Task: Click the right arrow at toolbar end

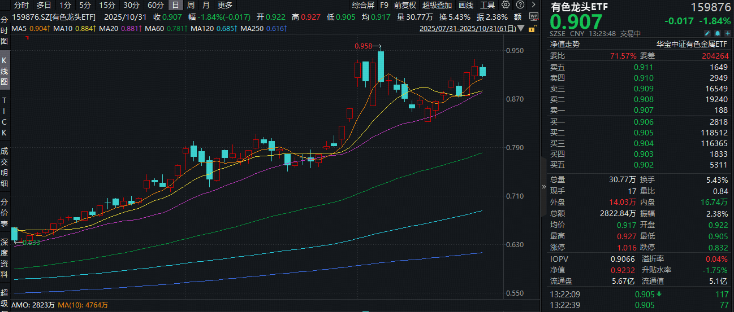Action: click(533, 5)
